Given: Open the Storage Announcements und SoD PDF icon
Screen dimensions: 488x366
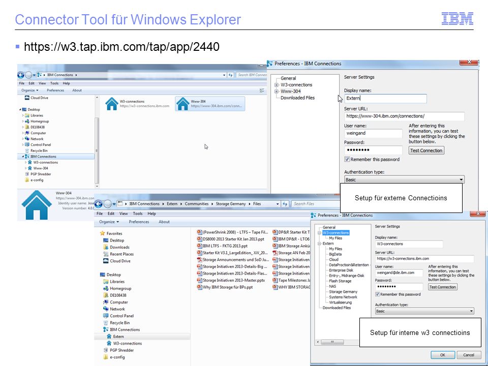Looking at the screenshot, I should click(199, 260).
